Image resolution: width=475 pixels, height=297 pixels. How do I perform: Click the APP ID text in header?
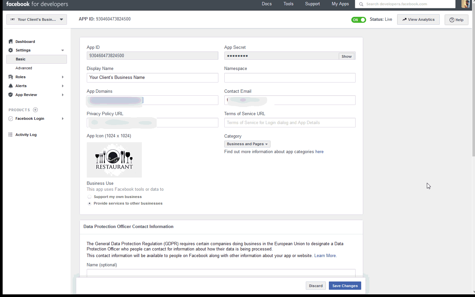[105, 19]
